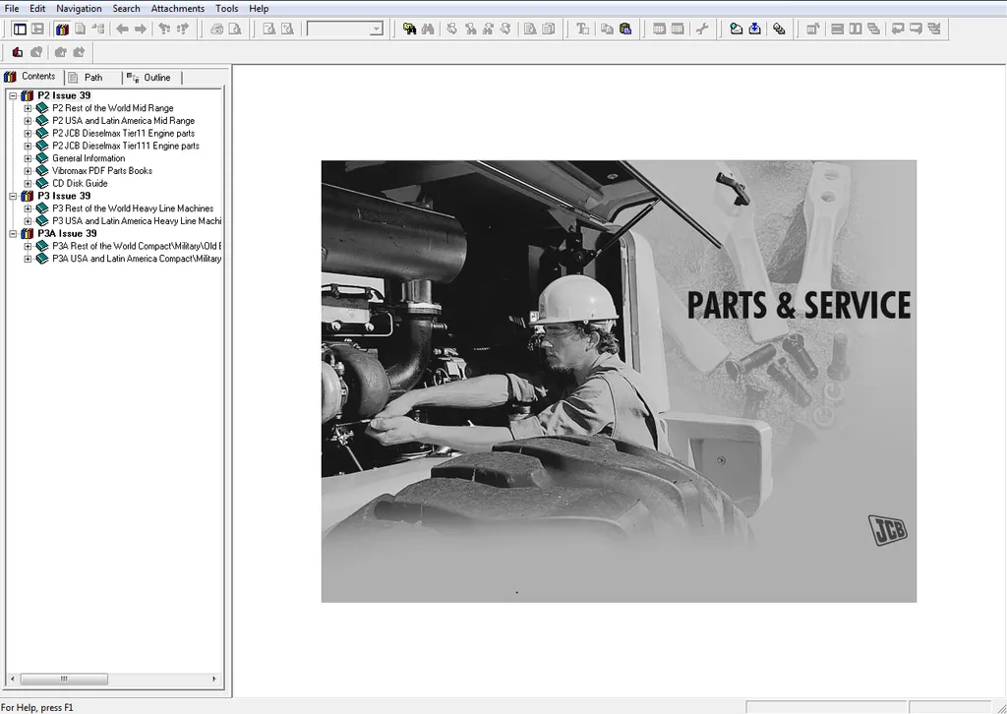This screenshot has width=1007, height=714.
Task: Click the Parts & Service cover image
Action: coord(619,382)
